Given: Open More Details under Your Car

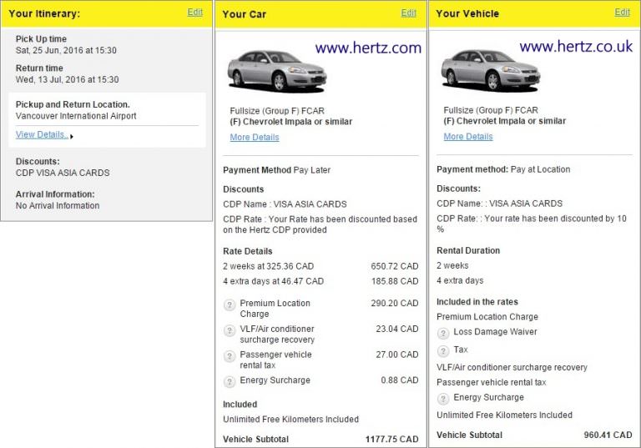Looking at the screenshot, I should [255, 138].
